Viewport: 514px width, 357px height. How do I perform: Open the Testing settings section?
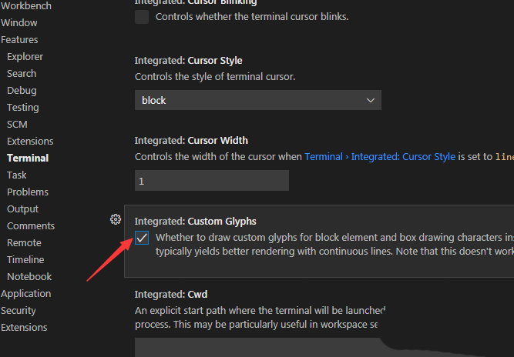[23, 108]
